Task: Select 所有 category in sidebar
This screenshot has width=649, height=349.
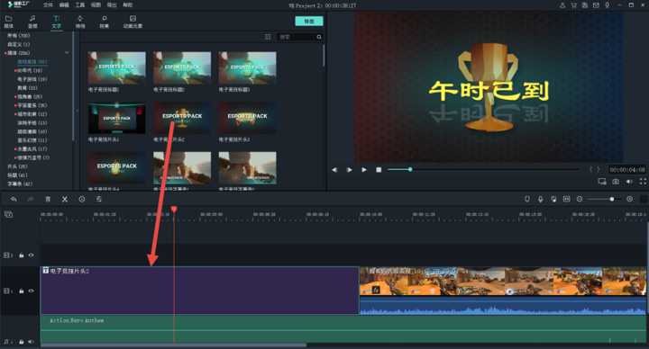Action: click(18, 36)
